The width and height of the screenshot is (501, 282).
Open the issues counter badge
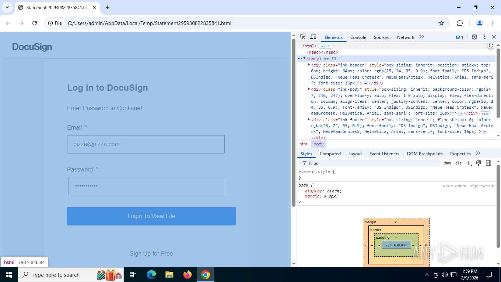coord(460,37)
